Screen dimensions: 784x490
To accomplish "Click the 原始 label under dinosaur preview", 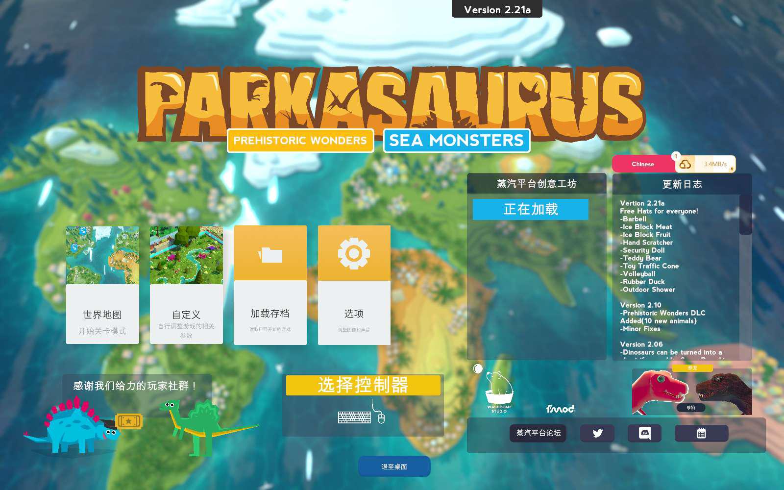I will (x=690, y=408).
